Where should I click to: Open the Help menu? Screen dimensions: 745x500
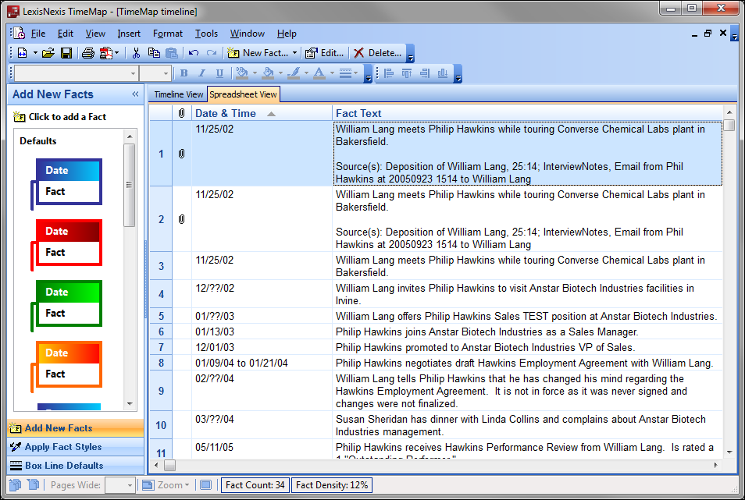click(x=287, y=34)
